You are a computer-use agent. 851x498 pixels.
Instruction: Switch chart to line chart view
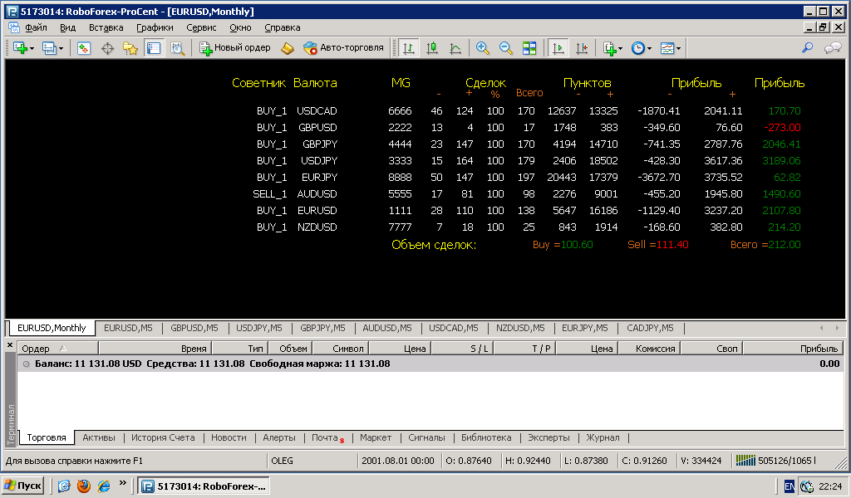click(455, 48)
